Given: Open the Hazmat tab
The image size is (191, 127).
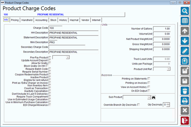Looking at the screenshot, I should [x=74, y=20].
